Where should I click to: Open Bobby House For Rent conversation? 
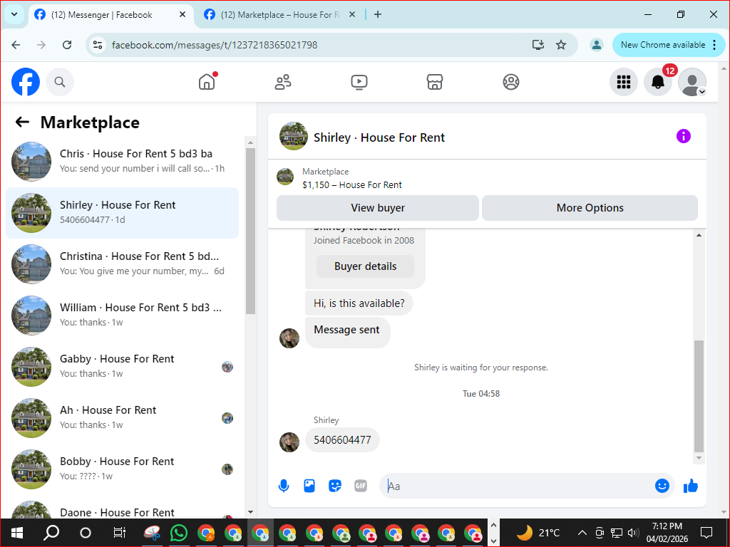(x=123, y=469)
